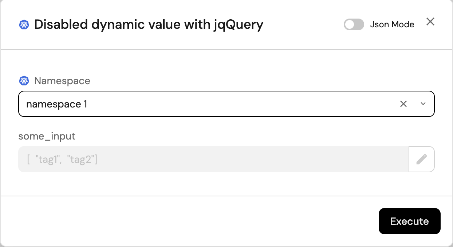Click the clear X icon inside the Namespace field

[403, 104]
